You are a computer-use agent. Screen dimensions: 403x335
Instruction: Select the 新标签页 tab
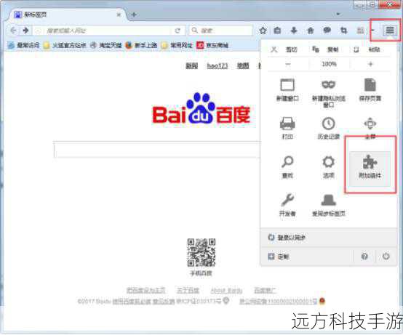[x=68, y=15]
